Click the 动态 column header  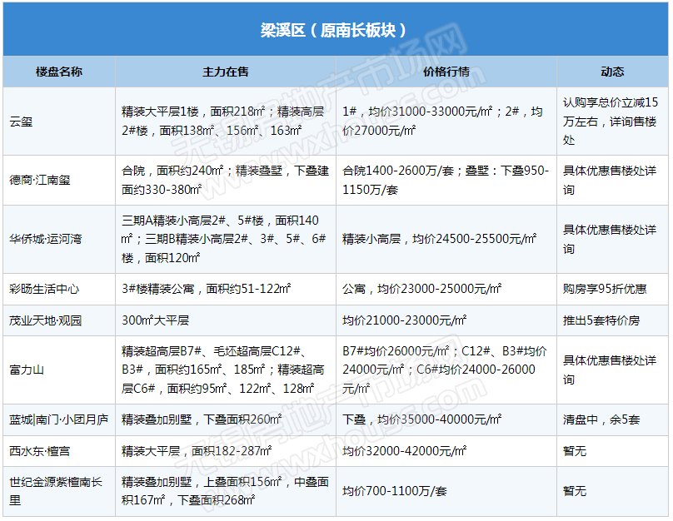[612, 72]
